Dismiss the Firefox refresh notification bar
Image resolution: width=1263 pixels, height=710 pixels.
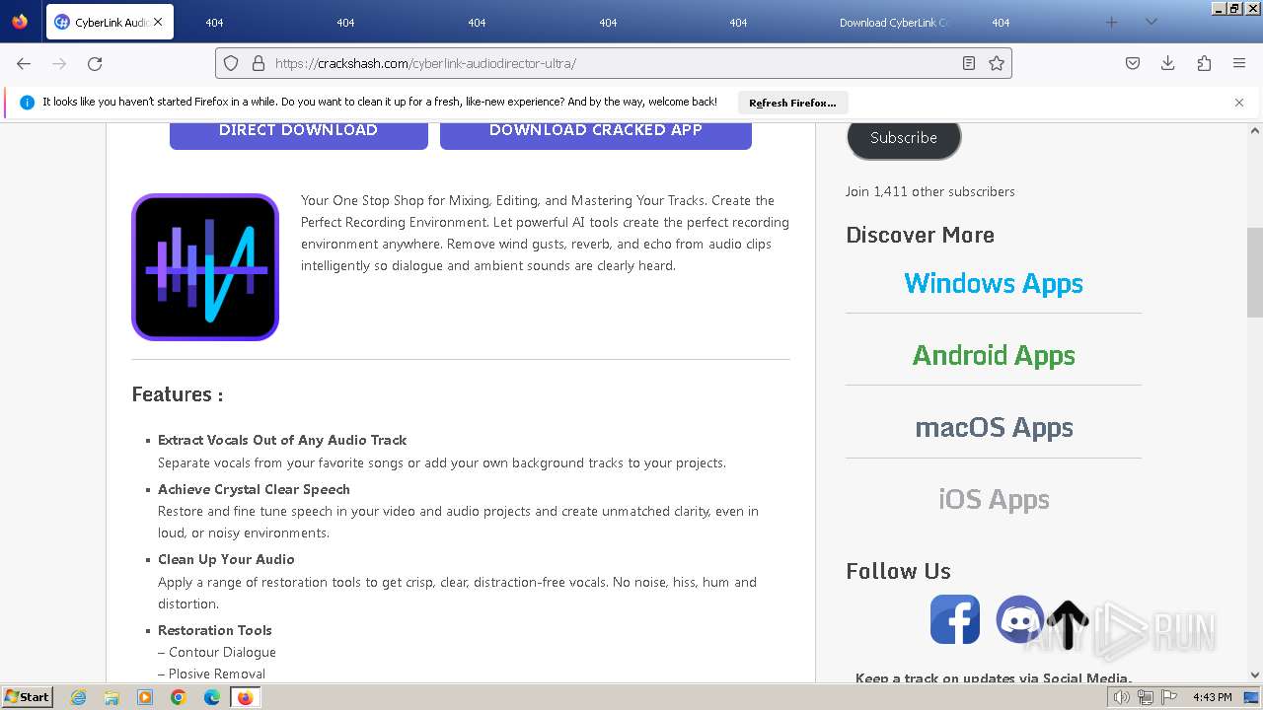pos(1239,103)
